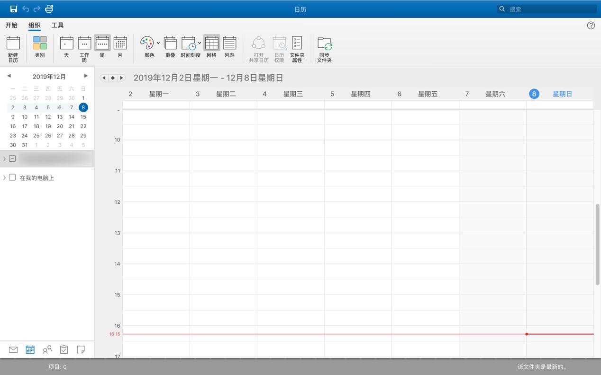Select 工作周 (Work Week) view

[x=84, y=47]
